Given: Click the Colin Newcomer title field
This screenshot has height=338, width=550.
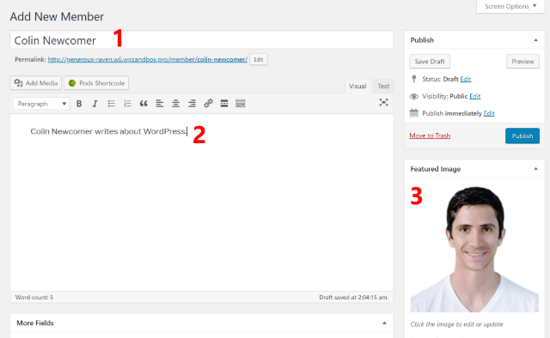Looking at the screenshot, I should tap(202, 40).
